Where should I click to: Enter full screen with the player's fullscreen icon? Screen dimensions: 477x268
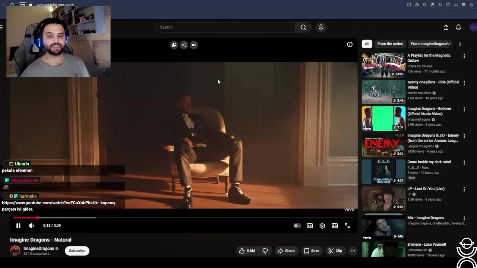347,226
